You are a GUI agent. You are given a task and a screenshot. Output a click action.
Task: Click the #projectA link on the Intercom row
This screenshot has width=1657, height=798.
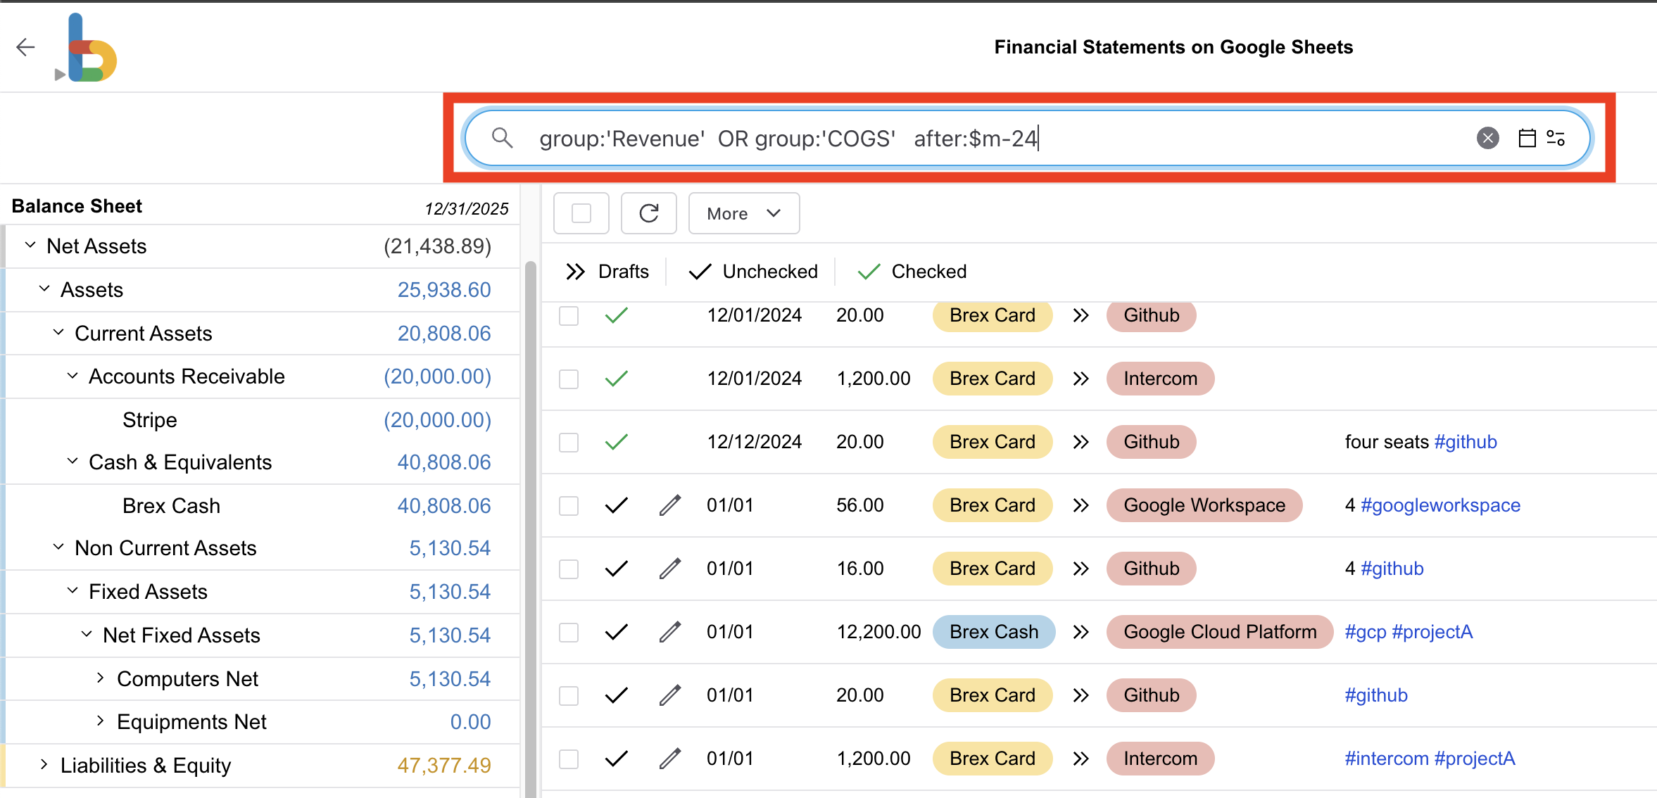click(x=1475, y=758)
